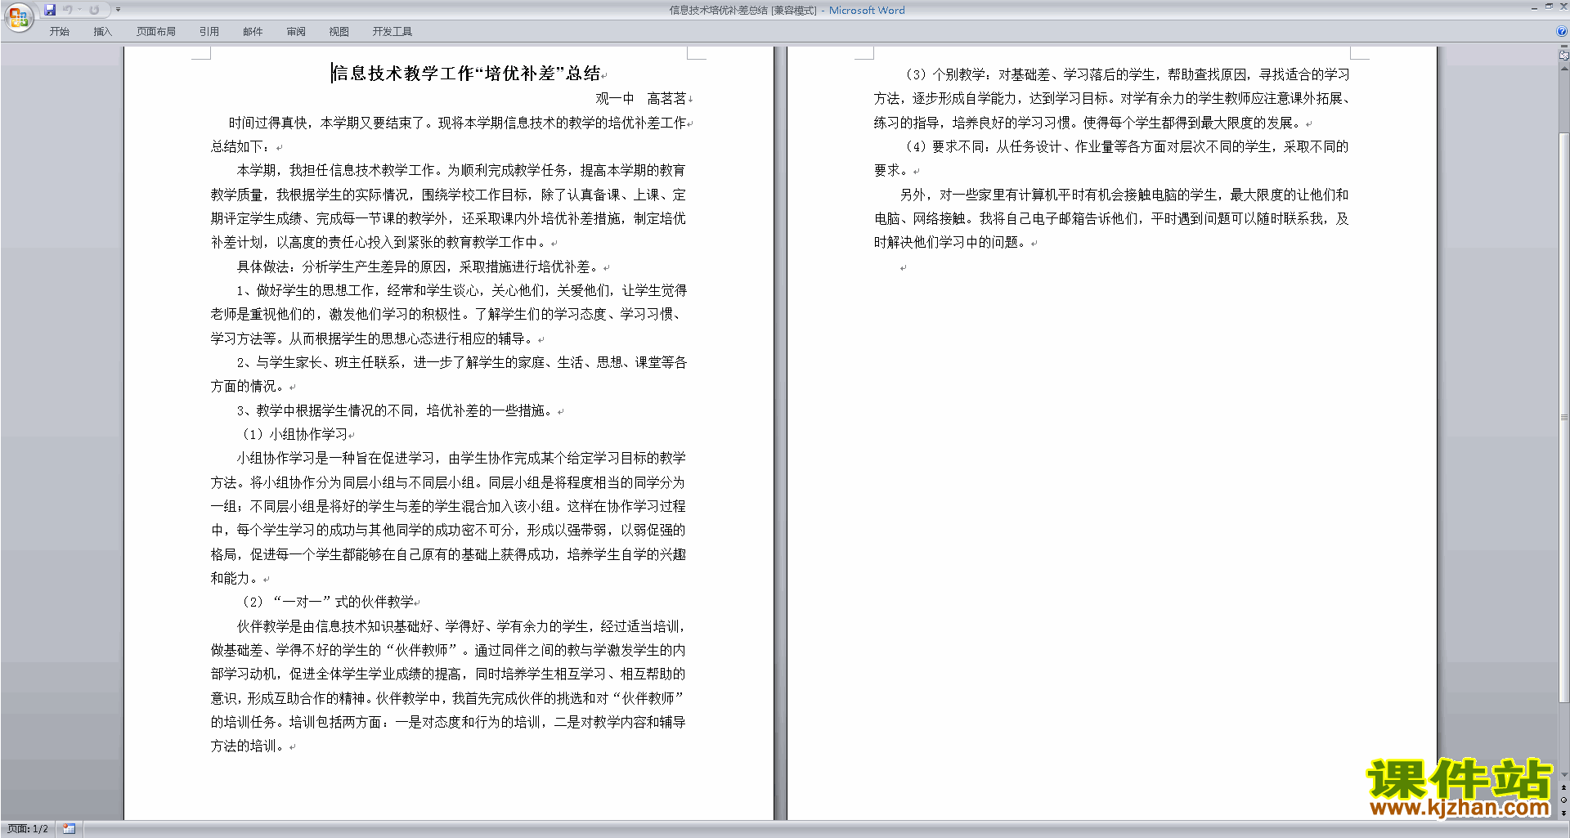This screenshot has width=1570, height=838.
Task: Click the vertical scrollbar up arrow
Action: pos(1564,69)
